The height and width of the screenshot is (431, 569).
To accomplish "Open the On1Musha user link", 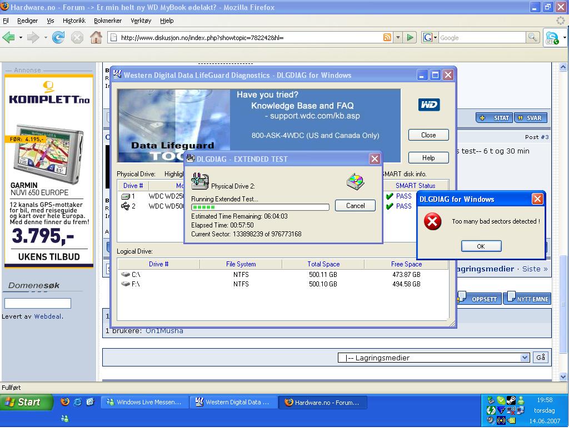I will click(x=164, y=331).
